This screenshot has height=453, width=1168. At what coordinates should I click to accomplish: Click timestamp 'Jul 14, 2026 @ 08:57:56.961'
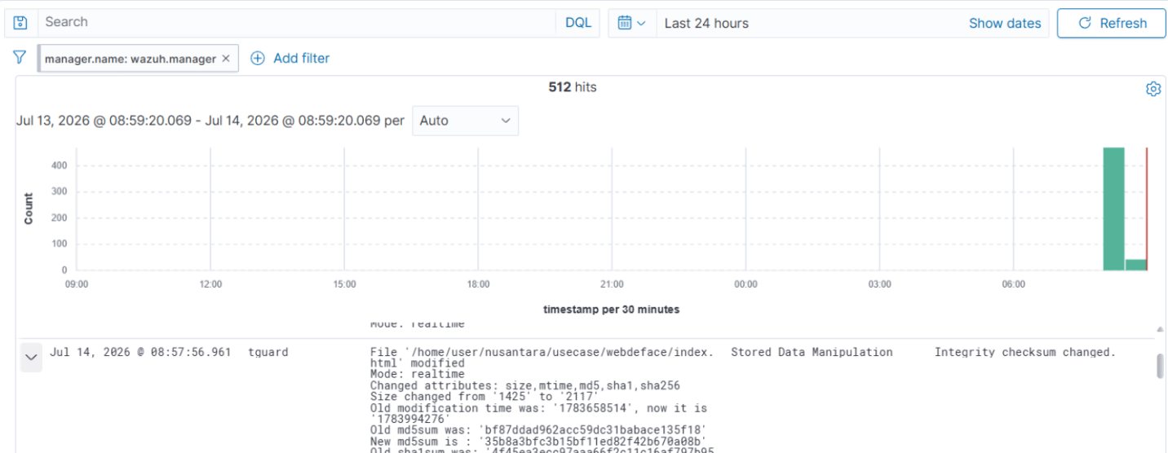(140, 353)
